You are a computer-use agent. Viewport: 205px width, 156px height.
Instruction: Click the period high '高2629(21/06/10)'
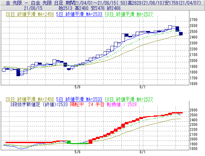point(146,3)
